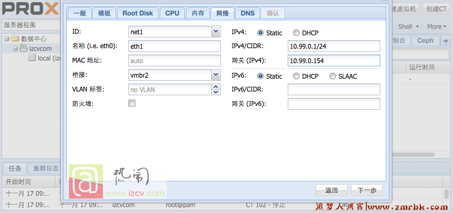Decrease the VLAN tag spinner value
This screenshot has height=213, width=453.
216,92
